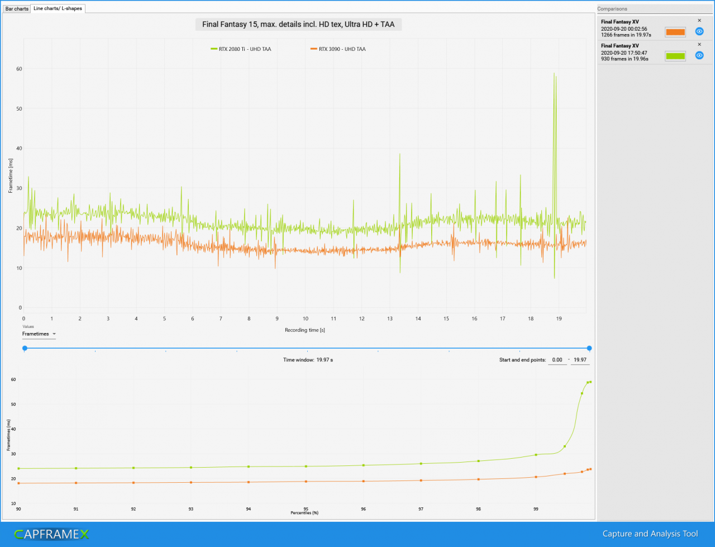
Task: Remove first Final Fantasy XV comparison with X
Action: [699, 21]
